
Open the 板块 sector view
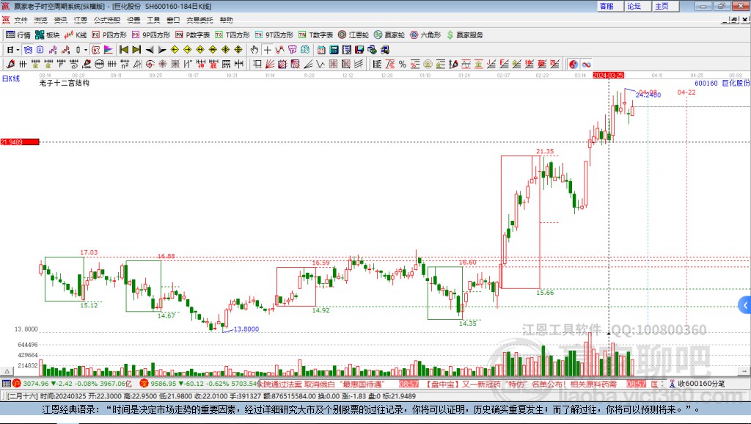point(48,35)
